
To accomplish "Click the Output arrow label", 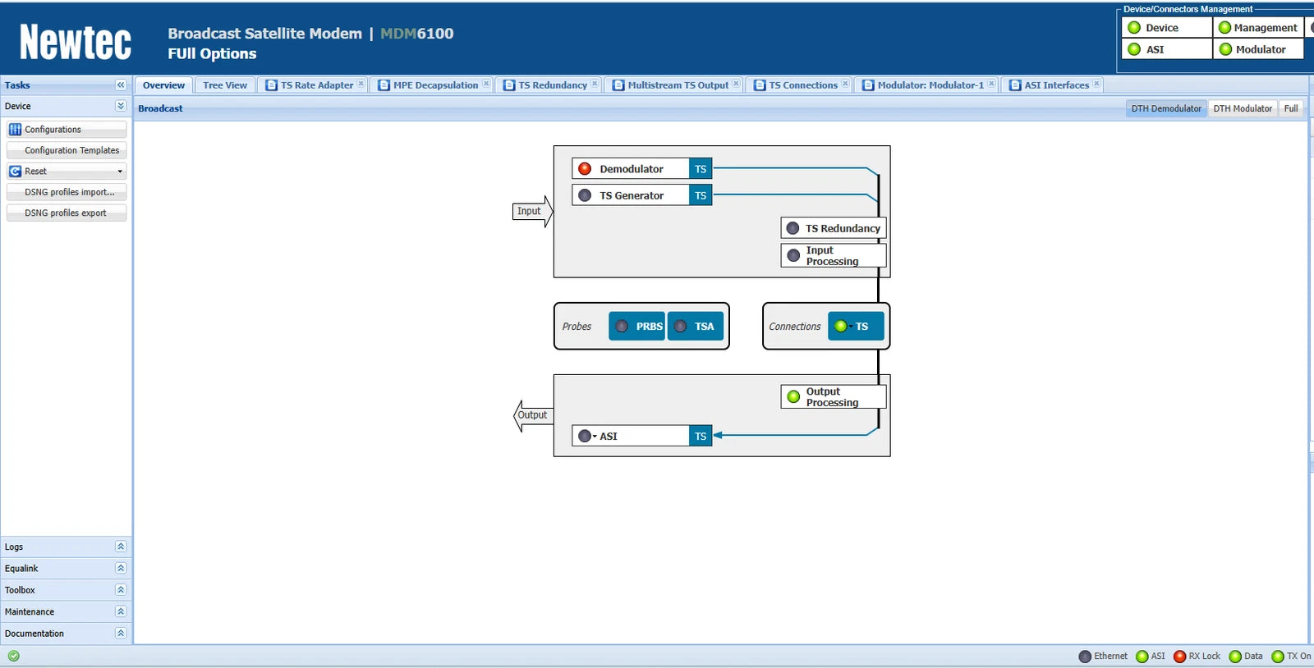I will tap(532, 415).
